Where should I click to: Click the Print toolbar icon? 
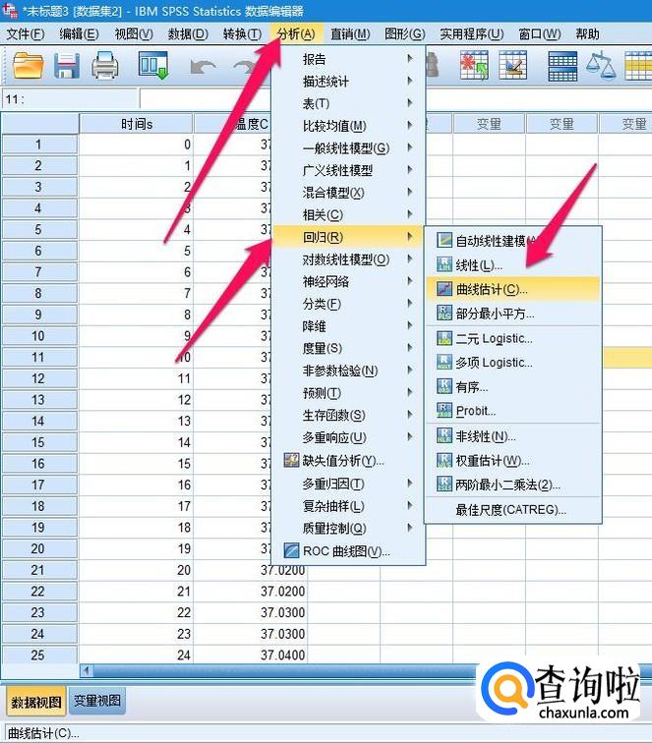105,66
